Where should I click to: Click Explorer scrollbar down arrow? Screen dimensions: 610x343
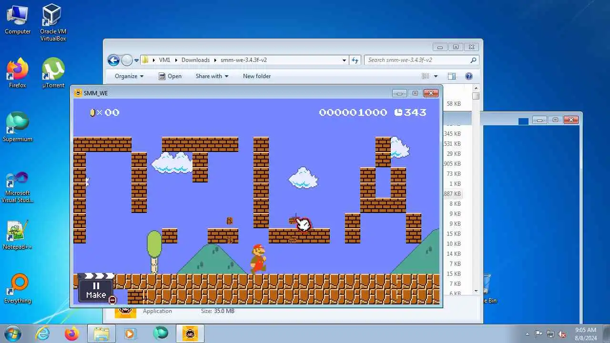476,291
